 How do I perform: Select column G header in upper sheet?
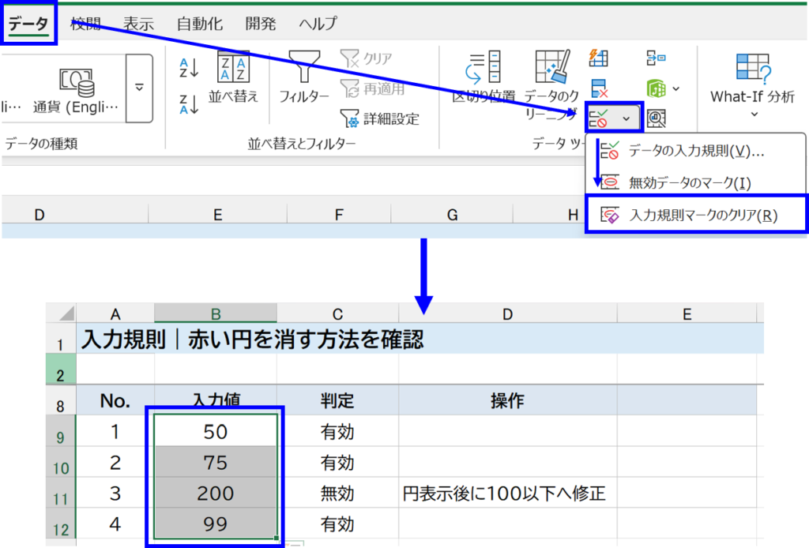[452, 215]
